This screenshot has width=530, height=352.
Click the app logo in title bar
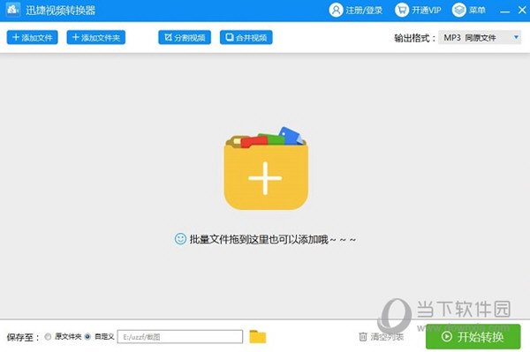point(13,10)
